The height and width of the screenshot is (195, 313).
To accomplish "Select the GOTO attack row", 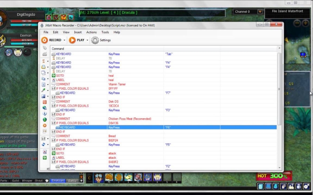I will [164, 153].
